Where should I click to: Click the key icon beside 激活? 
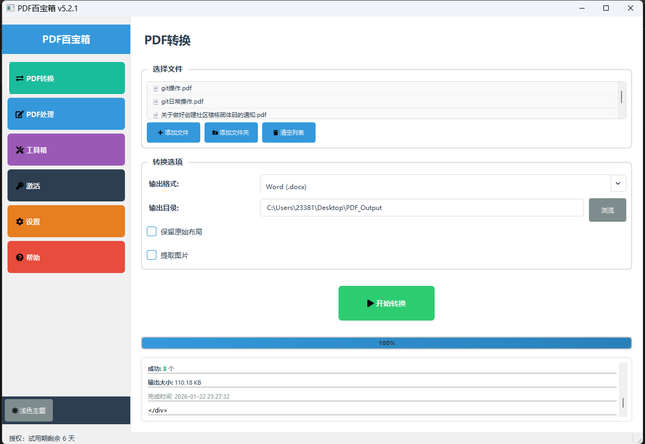(x=20, y=186)
